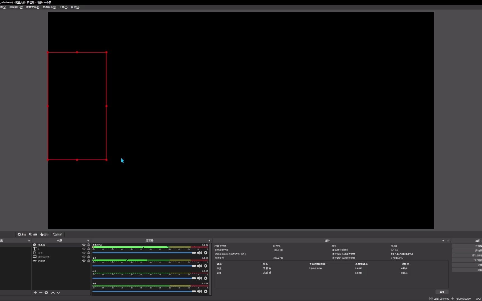Viewport: 482px width, 301px height.
Task: Float the 来源 sources dock panel
Action: 88,241
